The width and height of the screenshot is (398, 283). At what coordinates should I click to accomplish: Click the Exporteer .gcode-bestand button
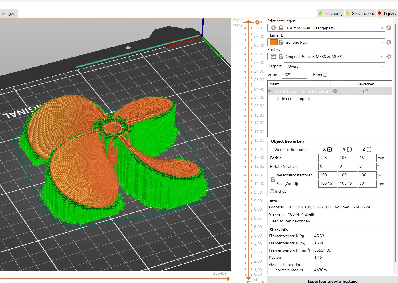coord(332,281)
